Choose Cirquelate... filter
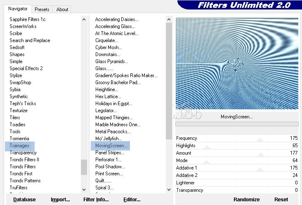302x205 pixels. click(x=107, y=40)
